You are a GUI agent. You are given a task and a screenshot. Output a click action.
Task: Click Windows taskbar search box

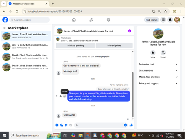(35, 135)
